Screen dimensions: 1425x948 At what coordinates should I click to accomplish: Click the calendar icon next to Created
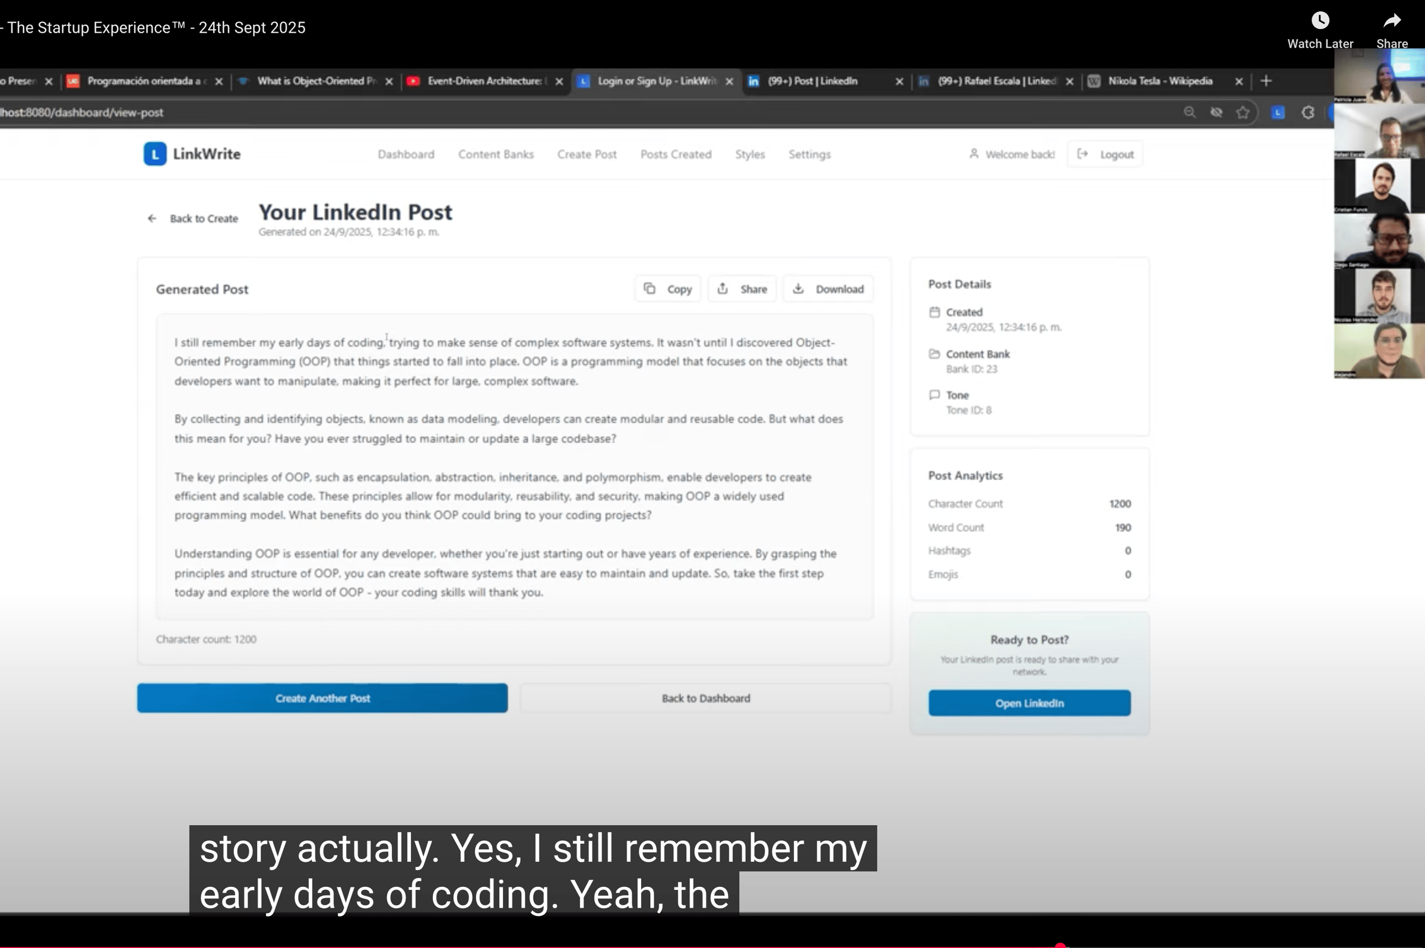(x=934, y=312)
